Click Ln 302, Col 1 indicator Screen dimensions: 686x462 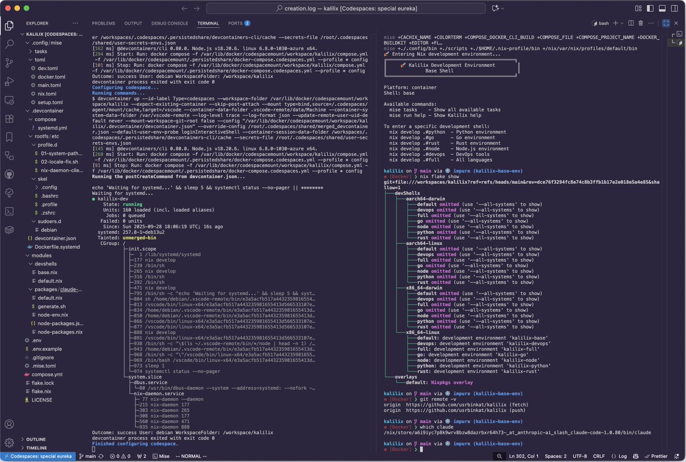(x=525, y=456)
